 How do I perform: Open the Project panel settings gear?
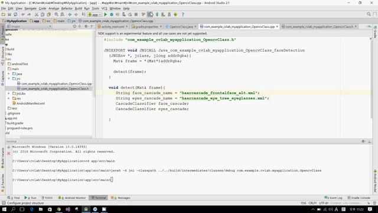click(86, 26)
